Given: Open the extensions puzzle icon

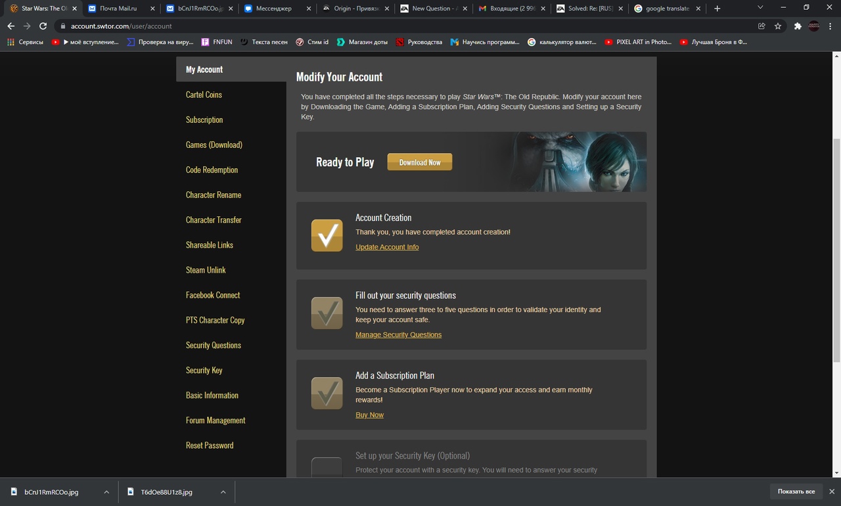Looking at the screenshot, I should tap(798, 26).
